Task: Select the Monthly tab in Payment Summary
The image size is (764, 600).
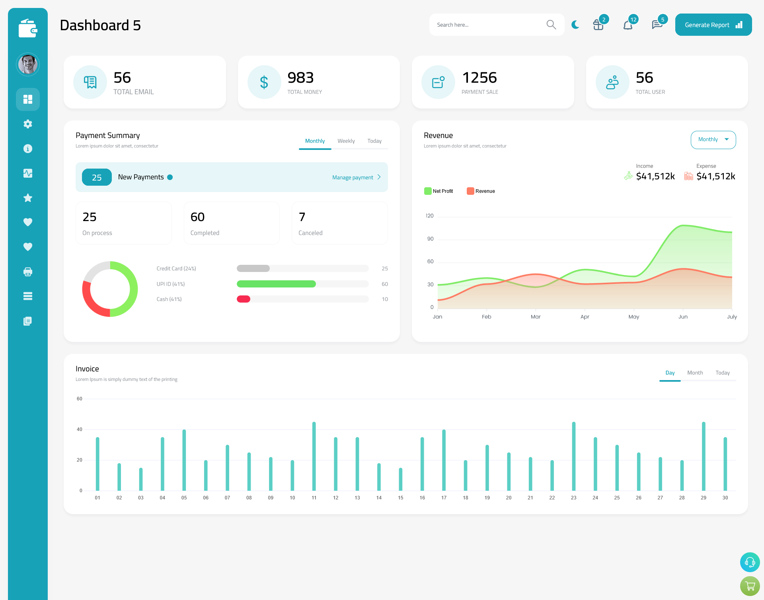Action: [315, 141]
